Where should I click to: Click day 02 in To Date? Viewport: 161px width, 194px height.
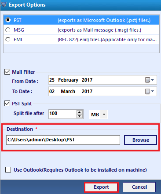(x=52, y=91)
